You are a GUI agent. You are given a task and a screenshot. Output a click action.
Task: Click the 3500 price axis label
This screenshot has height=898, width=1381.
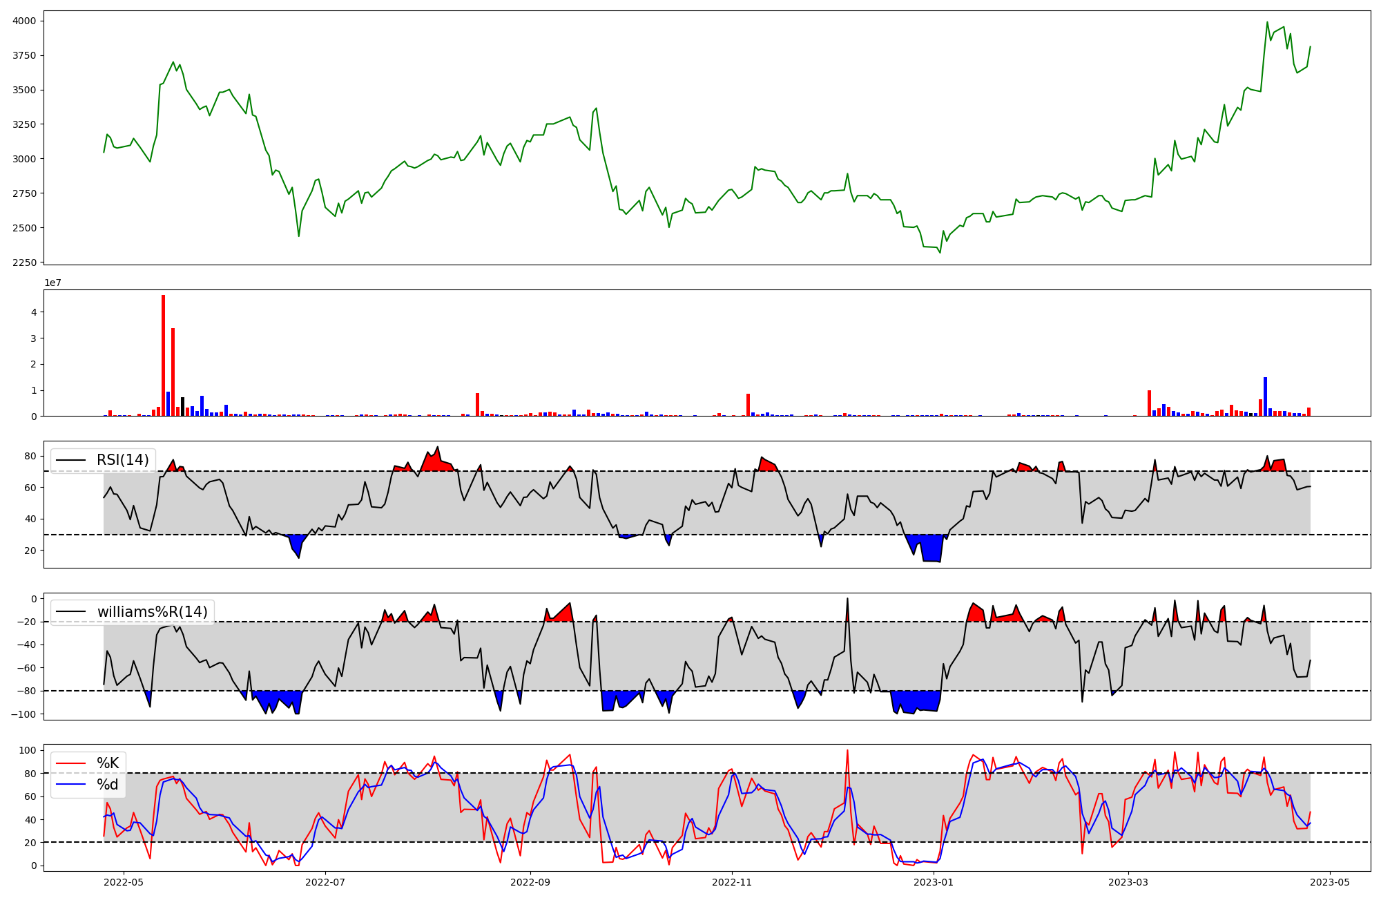tap(24, 90)
